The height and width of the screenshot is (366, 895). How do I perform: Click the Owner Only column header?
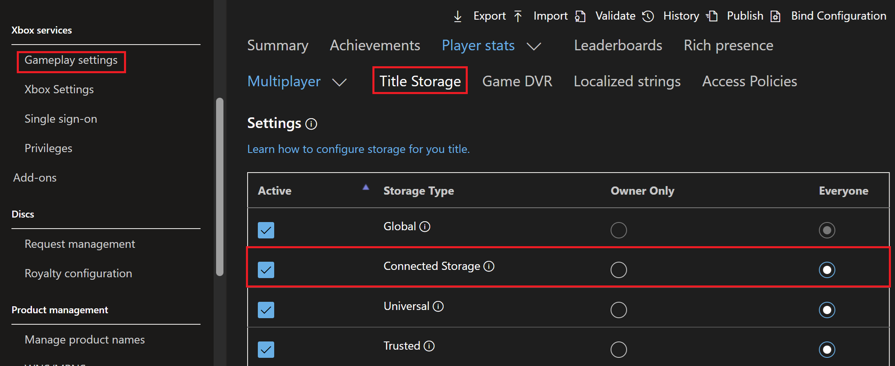[x=643, y=191]
